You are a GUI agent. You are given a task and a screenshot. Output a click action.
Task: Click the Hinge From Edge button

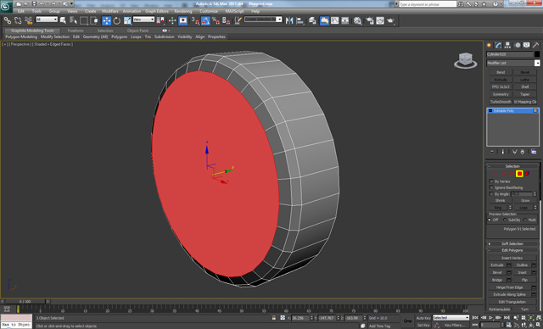point(509,287)
